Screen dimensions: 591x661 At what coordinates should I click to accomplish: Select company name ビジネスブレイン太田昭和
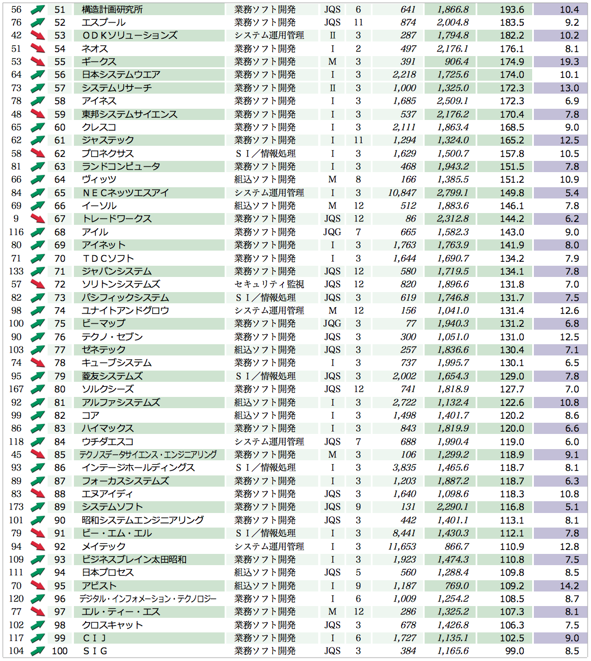pos(134,560)
